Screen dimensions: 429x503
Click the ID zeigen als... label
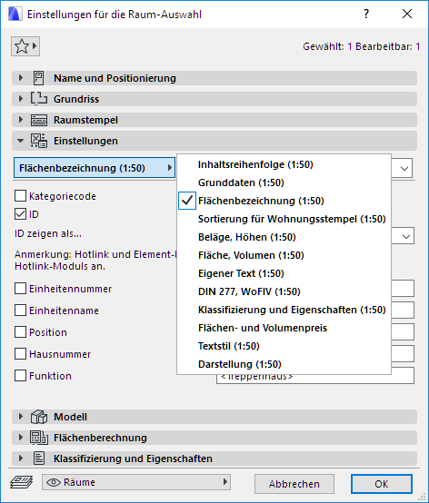pyautogui.click(x=48, y=233)
